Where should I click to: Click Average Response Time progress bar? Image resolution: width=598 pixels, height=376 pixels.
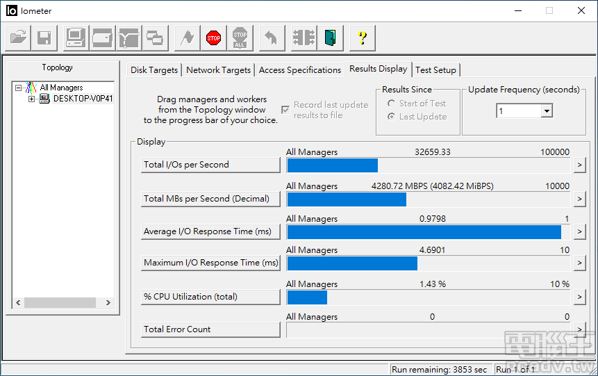coord(429,232)
